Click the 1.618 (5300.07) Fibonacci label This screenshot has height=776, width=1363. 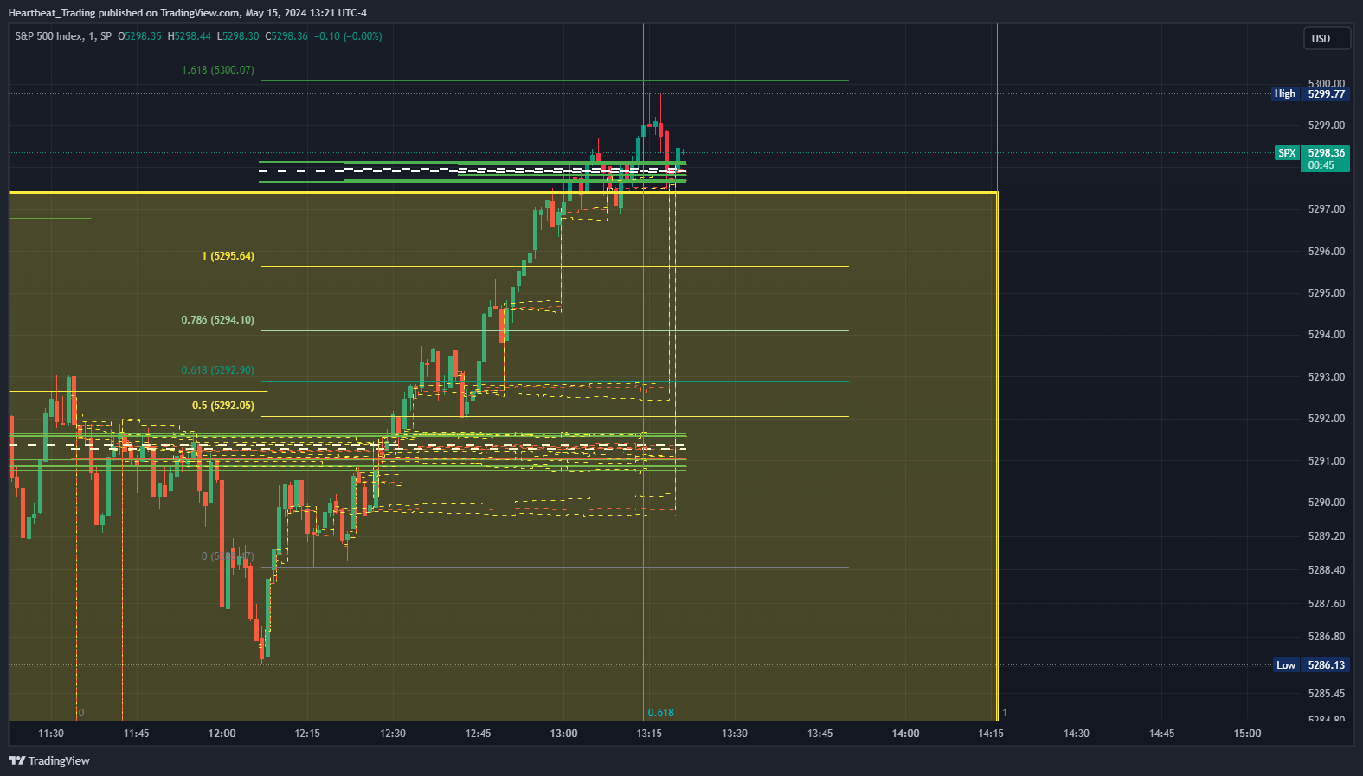(218, 70)
